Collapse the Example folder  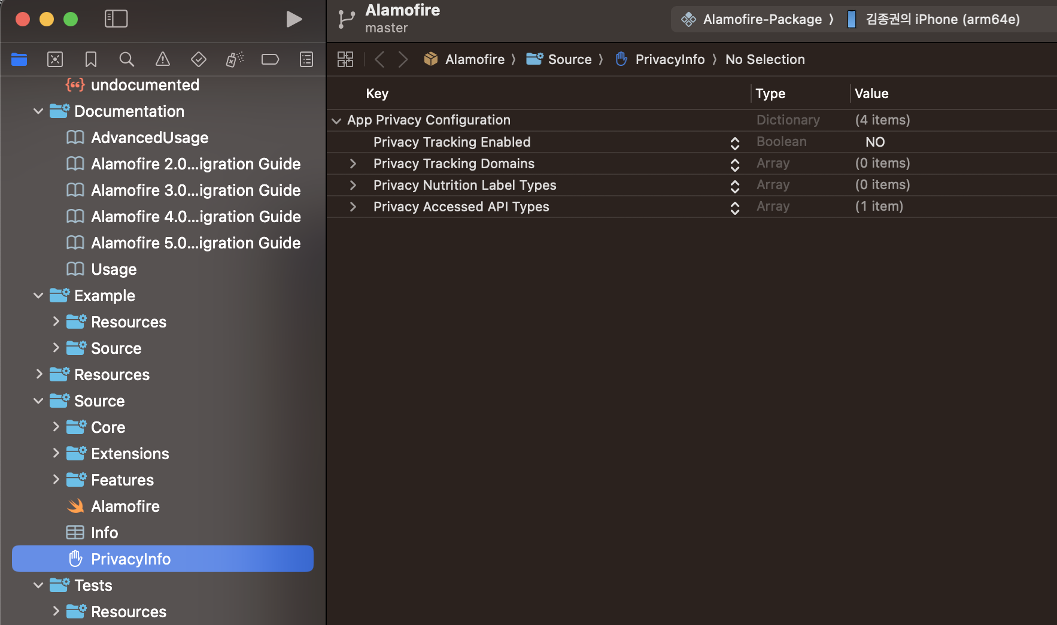[x=38, y=296]
